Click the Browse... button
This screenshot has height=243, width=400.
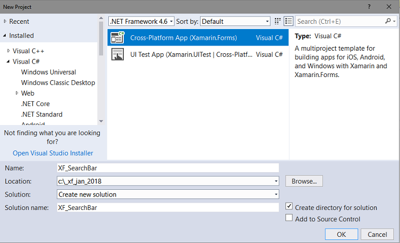304,181
